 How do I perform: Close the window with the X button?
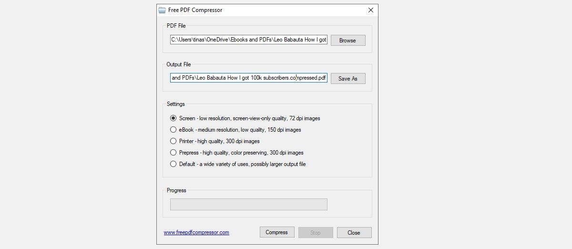371,10
